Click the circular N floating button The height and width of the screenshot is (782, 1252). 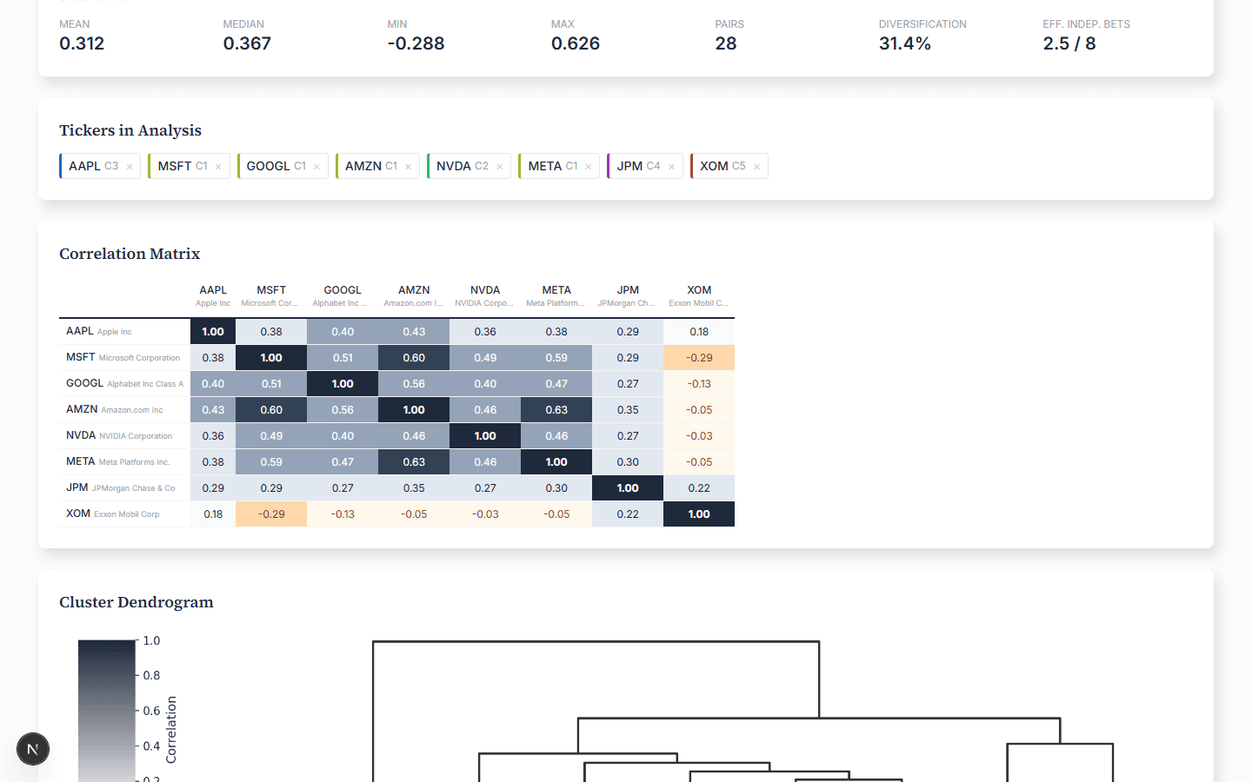pyautogui.click(x=33, y=749)
